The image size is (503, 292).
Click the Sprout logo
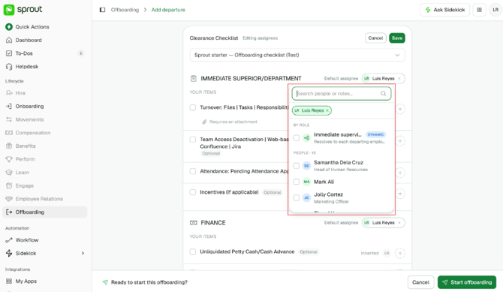point(23,10)
